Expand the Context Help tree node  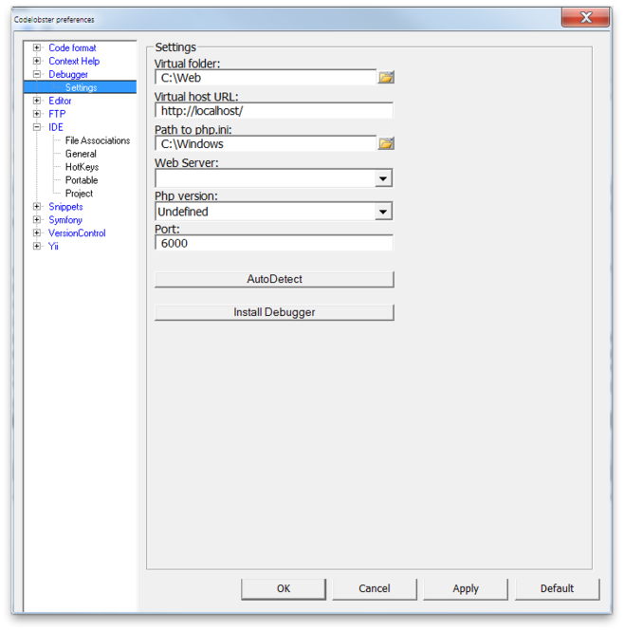point(37,61)
